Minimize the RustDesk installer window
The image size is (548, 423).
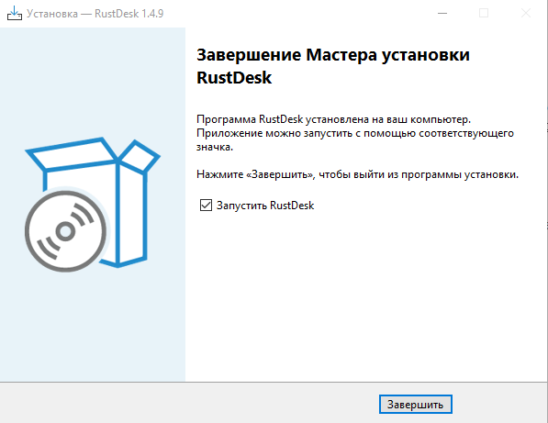[x=442, y=13]
